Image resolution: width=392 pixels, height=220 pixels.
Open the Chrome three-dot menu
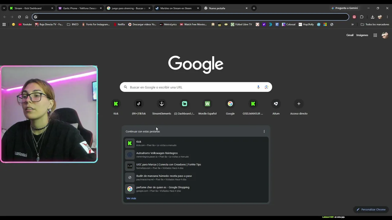387,17
